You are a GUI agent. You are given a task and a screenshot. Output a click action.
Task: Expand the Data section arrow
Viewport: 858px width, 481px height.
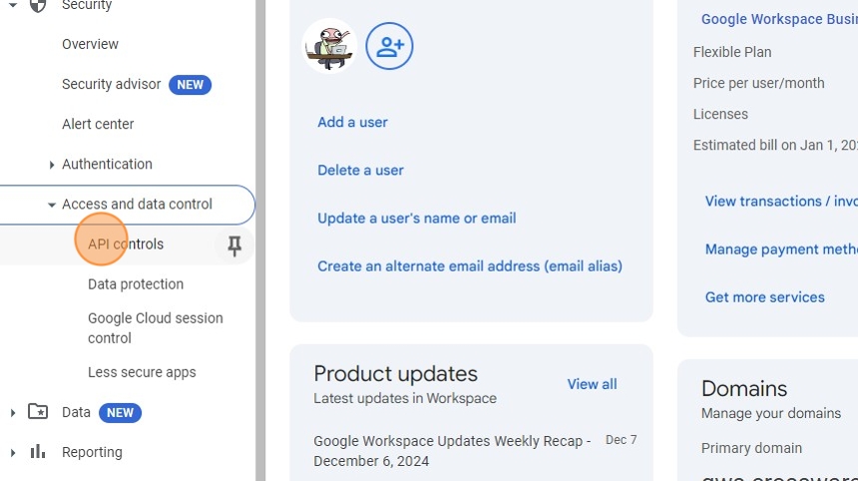click(13, 412)
